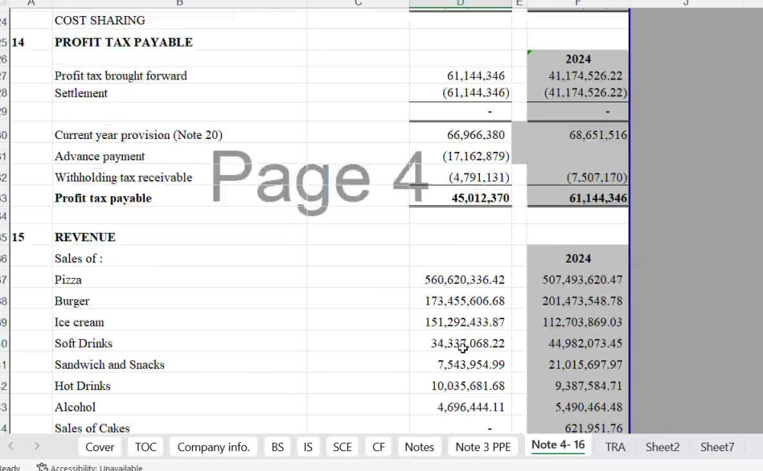Select the 173,455,606.68 Burger value
763x471 pixels.
point(464,301)
